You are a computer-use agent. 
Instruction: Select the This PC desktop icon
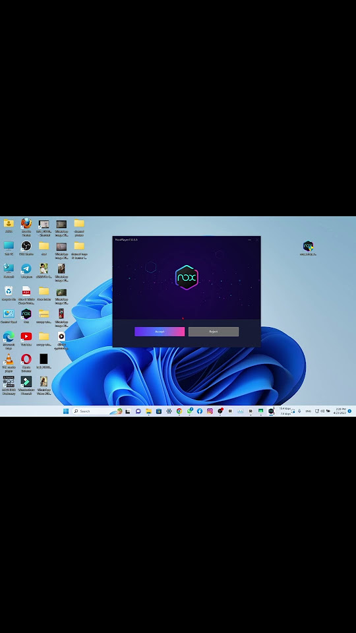(x=9, y=248)
